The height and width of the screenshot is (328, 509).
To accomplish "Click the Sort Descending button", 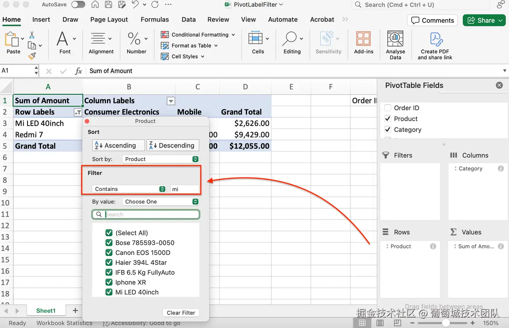I will pyautogui.click(x=173, y=146).
